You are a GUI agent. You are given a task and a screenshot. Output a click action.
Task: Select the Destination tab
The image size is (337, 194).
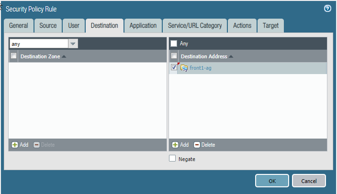[x=104, y=26]
